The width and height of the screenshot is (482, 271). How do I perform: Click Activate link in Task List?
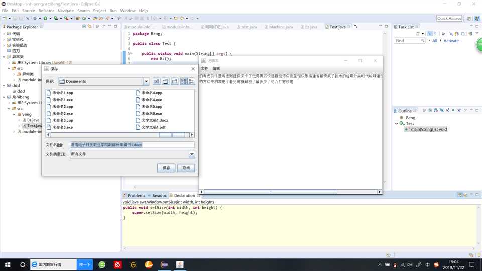coord(452,41)
